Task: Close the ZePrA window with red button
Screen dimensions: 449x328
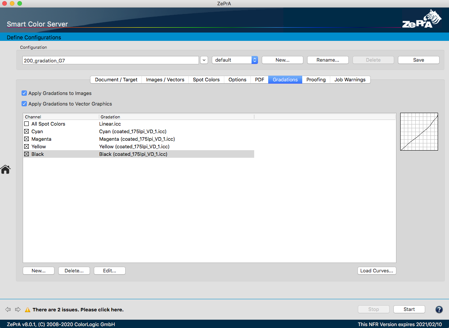Action: [4, 3]
